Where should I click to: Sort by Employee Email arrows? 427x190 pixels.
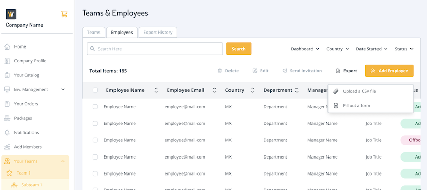pyautogui.click(x=215, y=90)
